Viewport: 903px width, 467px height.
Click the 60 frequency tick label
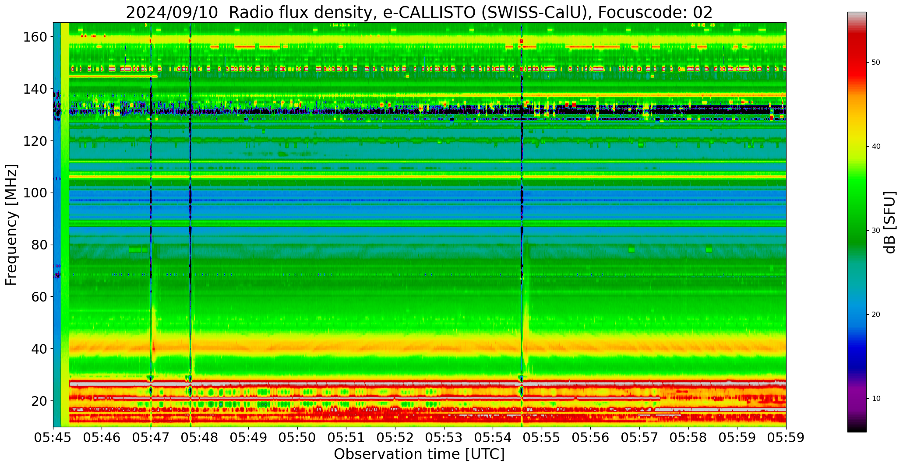click(x=39, y=297)
